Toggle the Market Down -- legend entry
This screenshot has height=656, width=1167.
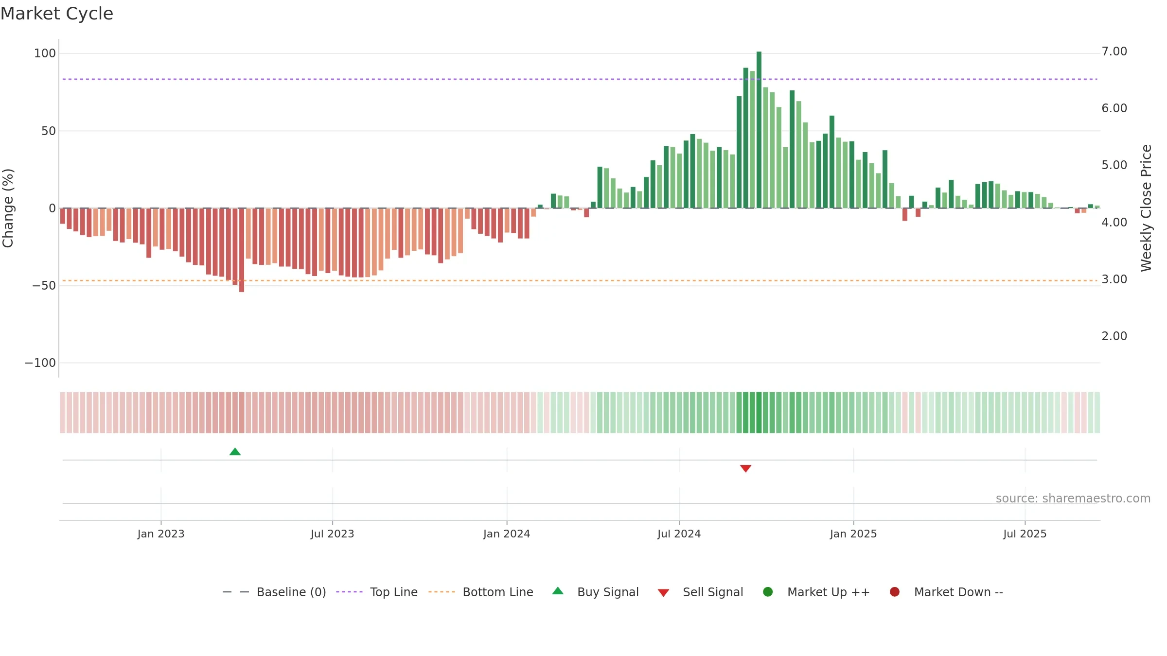[946, 592]
